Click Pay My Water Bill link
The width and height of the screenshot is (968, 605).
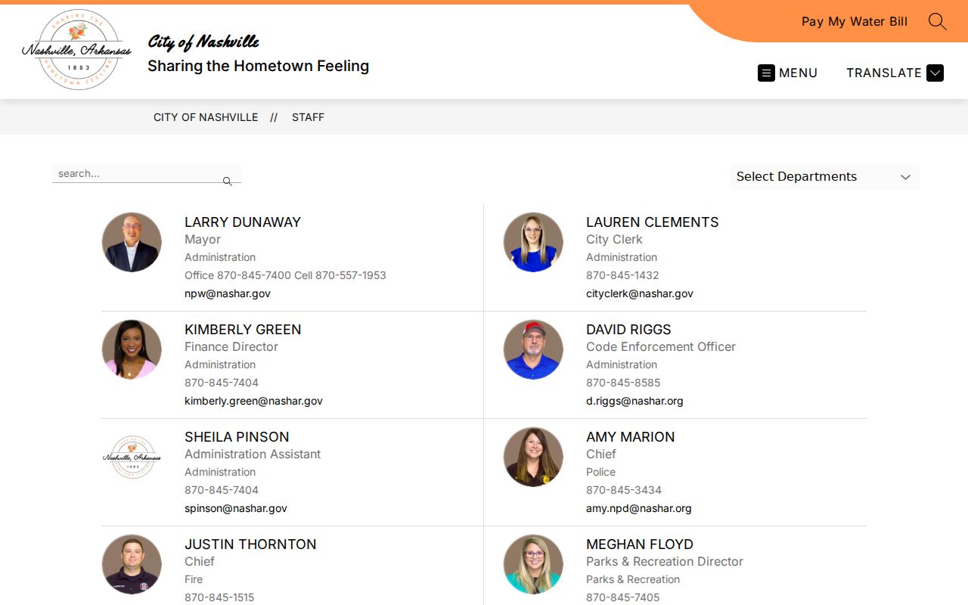855,21
